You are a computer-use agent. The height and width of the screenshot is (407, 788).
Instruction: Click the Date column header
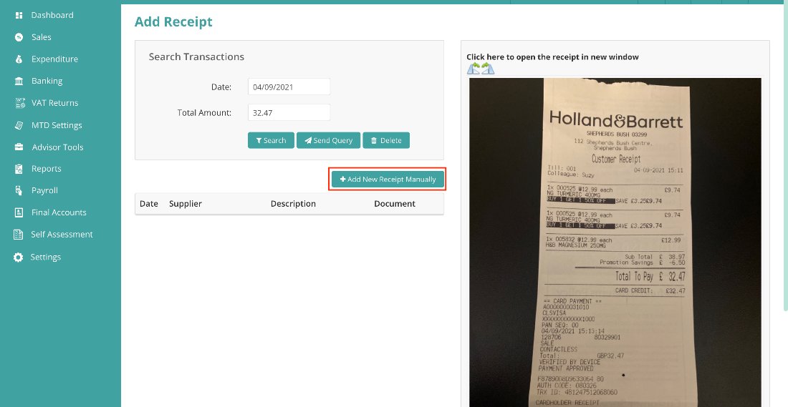click(x=149, y=204)
